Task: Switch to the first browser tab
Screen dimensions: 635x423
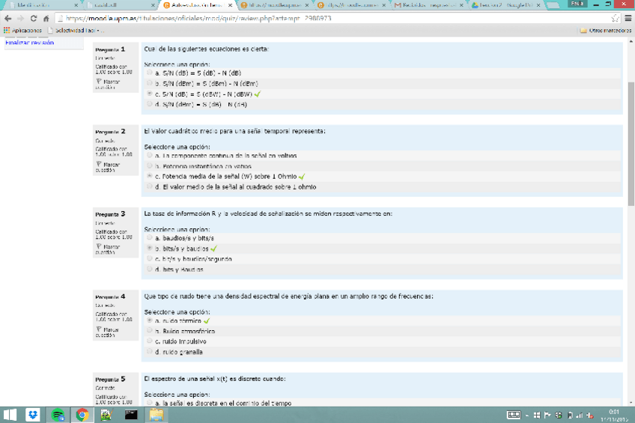Action: [x=43, y=5]
